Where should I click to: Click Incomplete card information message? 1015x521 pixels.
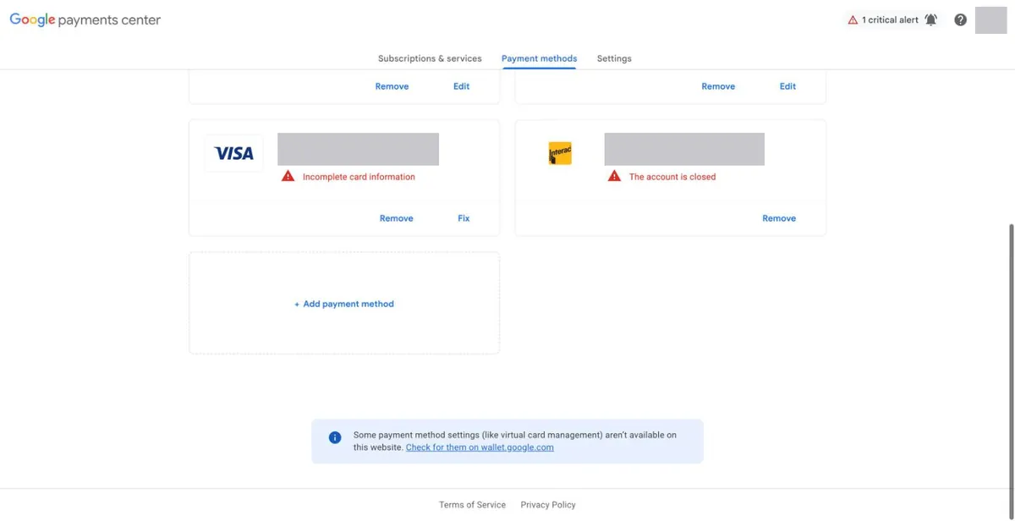(359, 177)
